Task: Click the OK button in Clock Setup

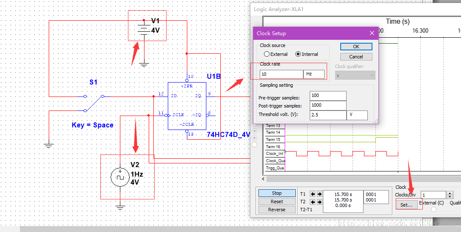Action: [x=356, y=47]
